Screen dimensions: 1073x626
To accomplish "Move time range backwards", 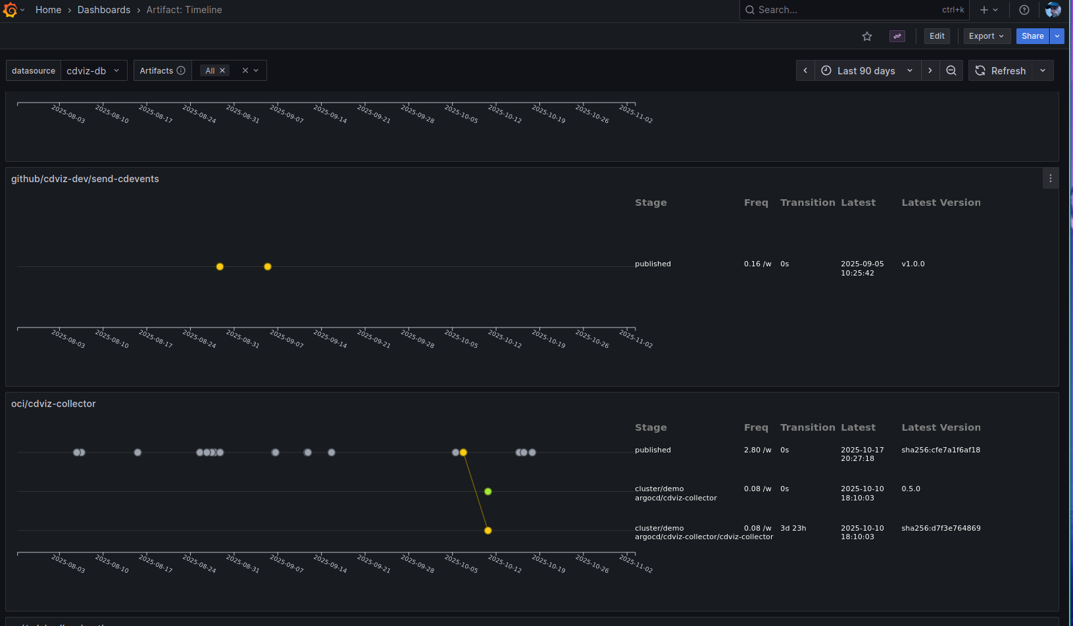I will pos(805,70).
